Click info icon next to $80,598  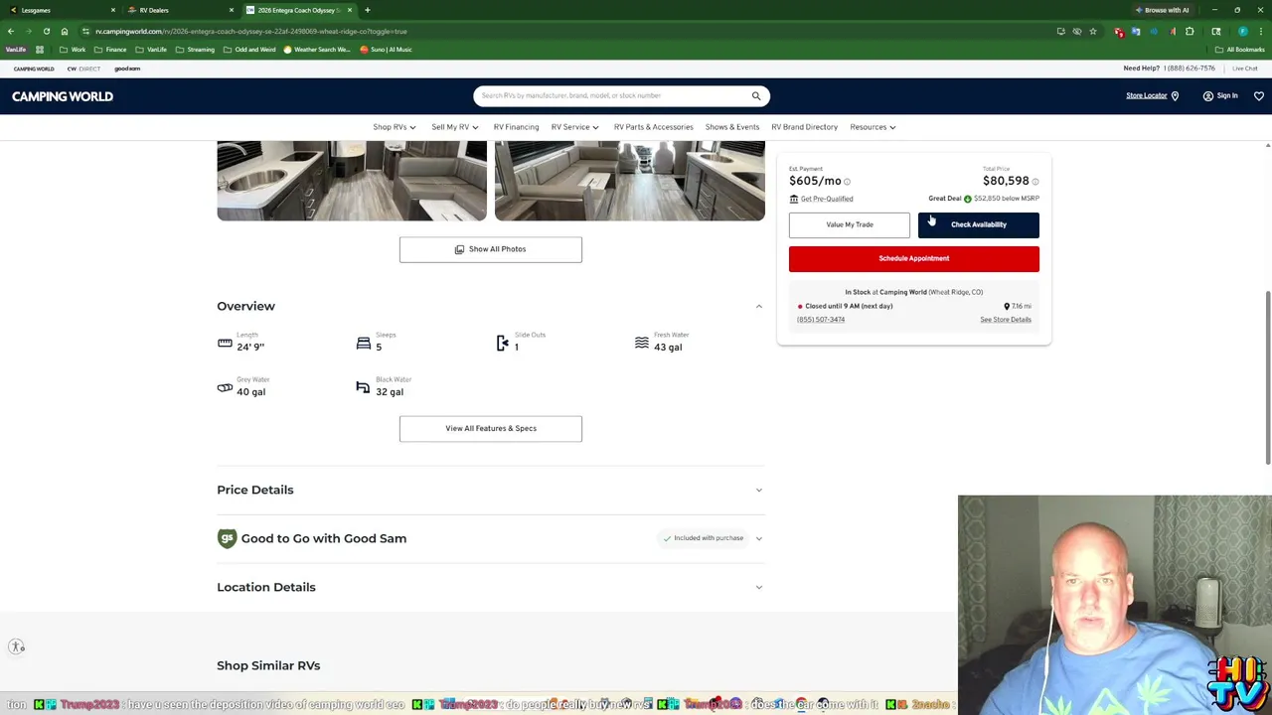tap(1034, 182)
